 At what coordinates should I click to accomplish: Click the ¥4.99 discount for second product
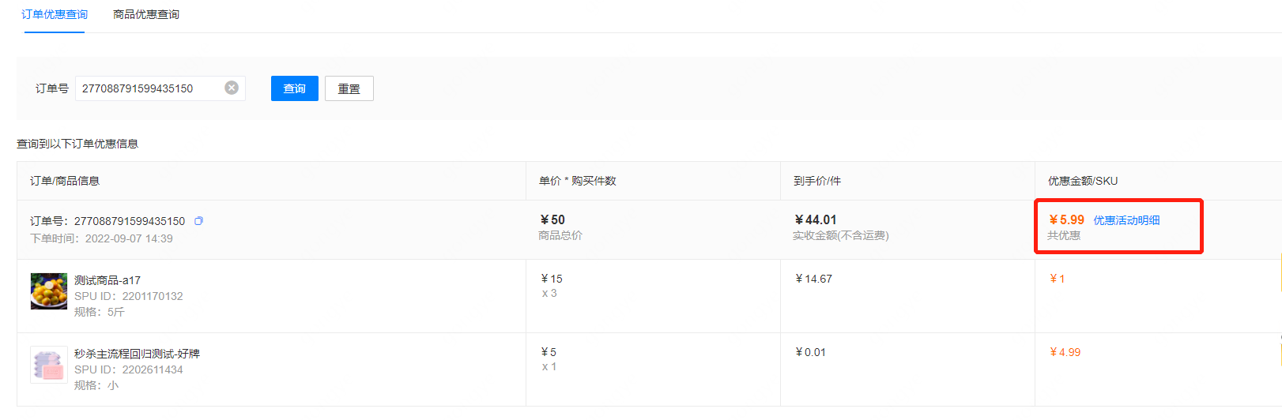[1065, 352]
